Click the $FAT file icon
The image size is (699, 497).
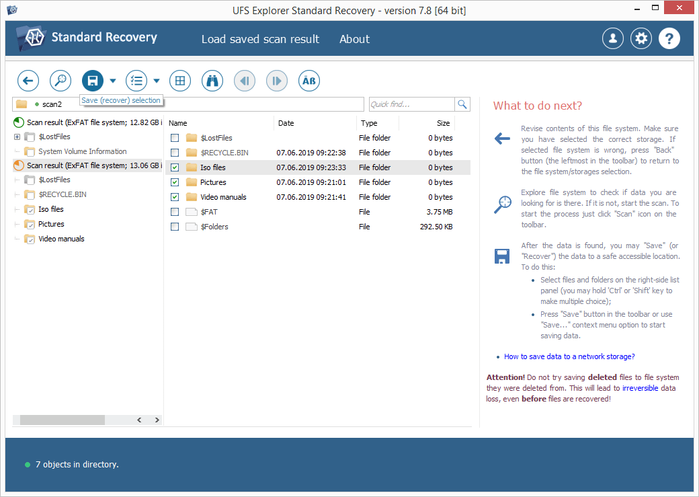pyautogui.click(x=192, y=212)
